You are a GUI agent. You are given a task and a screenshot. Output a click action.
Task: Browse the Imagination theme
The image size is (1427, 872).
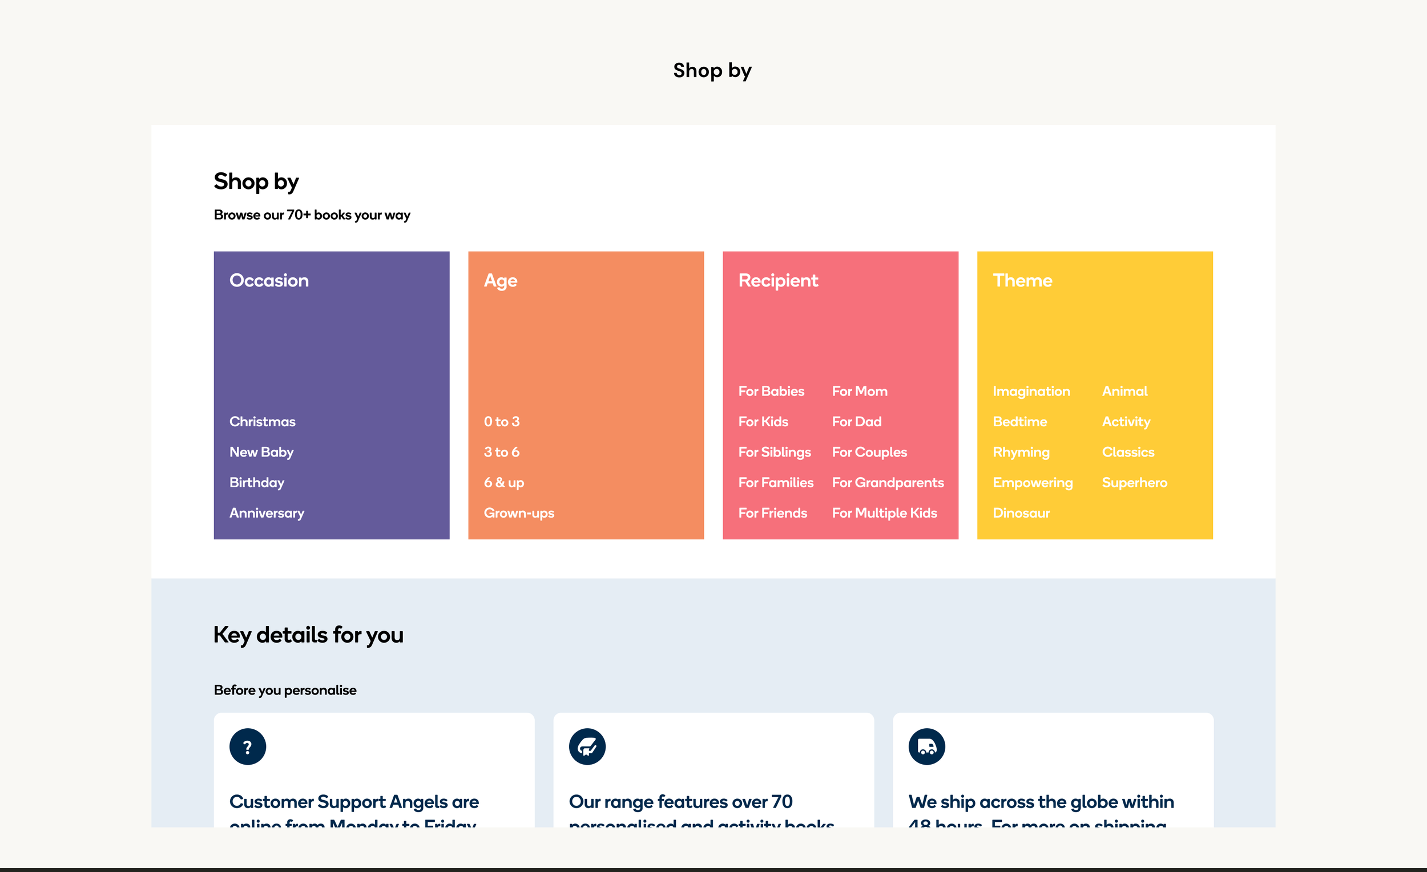tap(1031, 391)
